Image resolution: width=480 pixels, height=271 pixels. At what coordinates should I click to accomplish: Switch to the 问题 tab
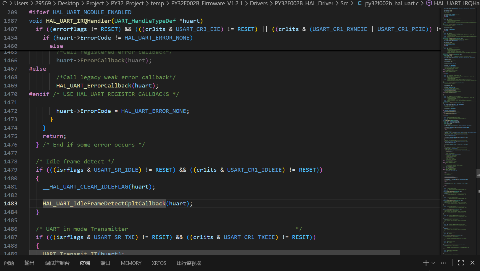pos(9,263)
